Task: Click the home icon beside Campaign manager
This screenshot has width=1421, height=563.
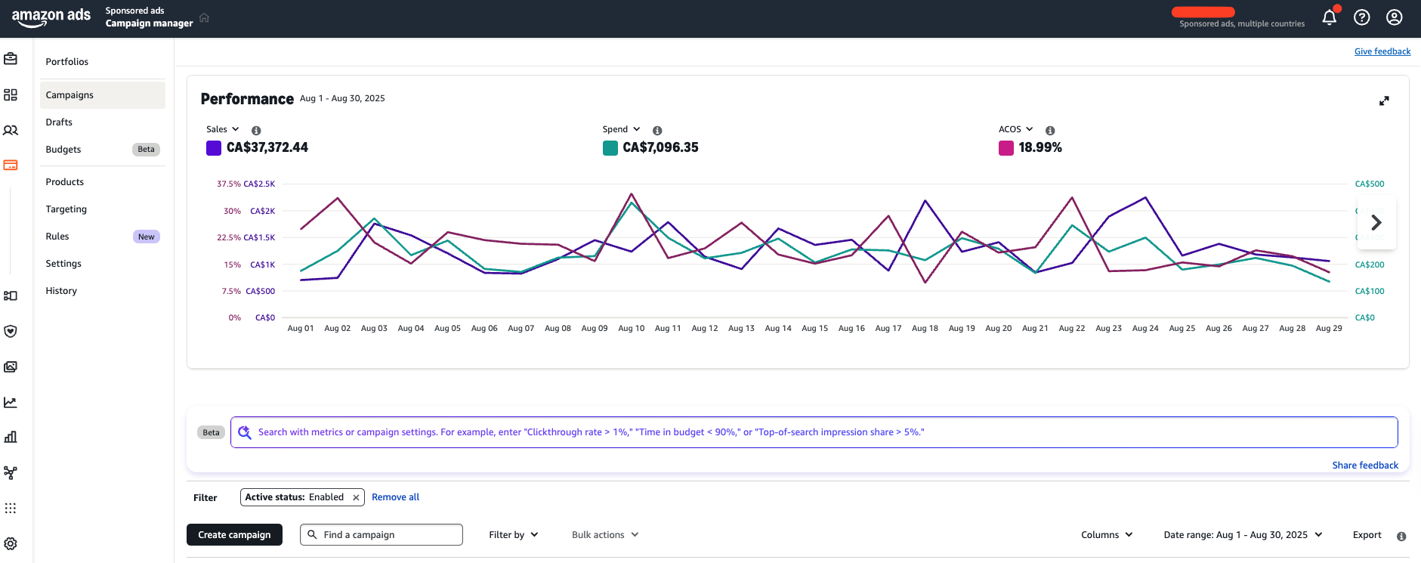Action: pos(204,17)
